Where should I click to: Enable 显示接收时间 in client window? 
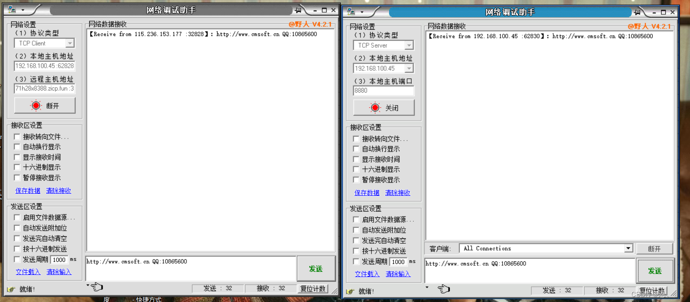coord(17,157)
